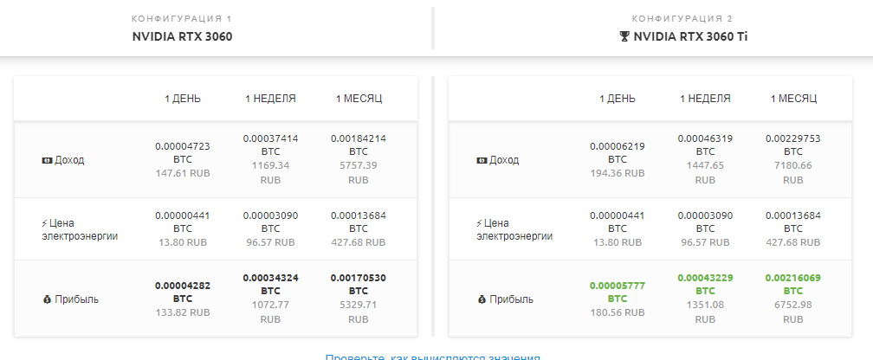This screenshot has height=360, width=873.
Task: Click the 180.56 RUB daily profit value
Action: pos(618,312)
